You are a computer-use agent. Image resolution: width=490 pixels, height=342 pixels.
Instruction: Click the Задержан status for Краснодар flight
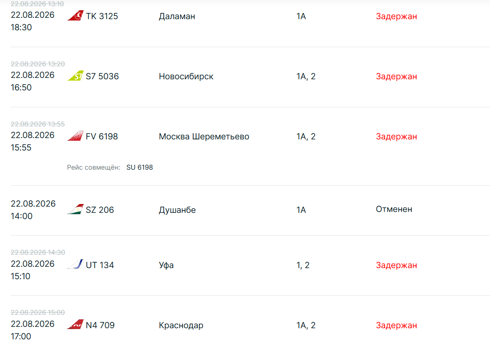tap(396, 325)
